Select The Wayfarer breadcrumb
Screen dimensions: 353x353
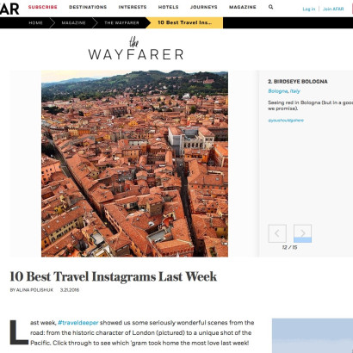121,22
